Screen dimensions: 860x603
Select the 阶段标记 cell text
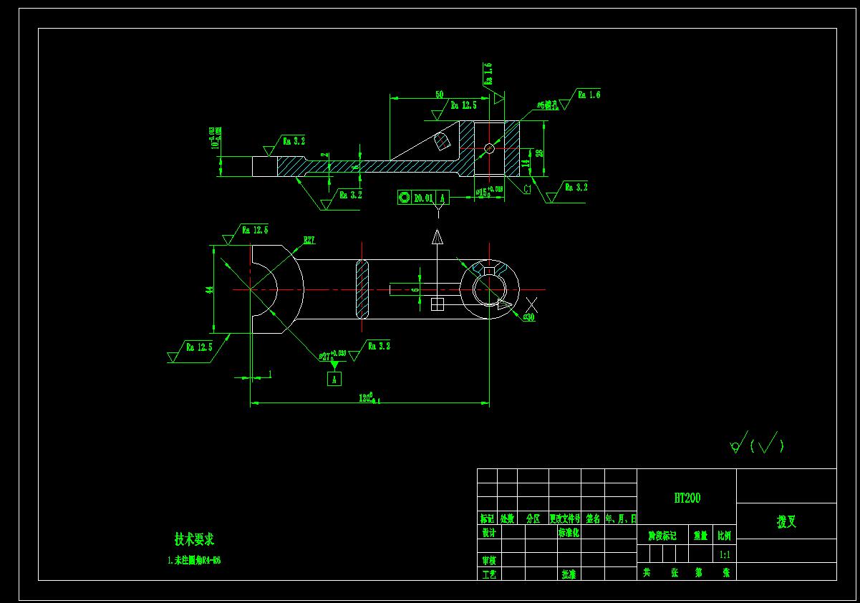click(662, 536)
